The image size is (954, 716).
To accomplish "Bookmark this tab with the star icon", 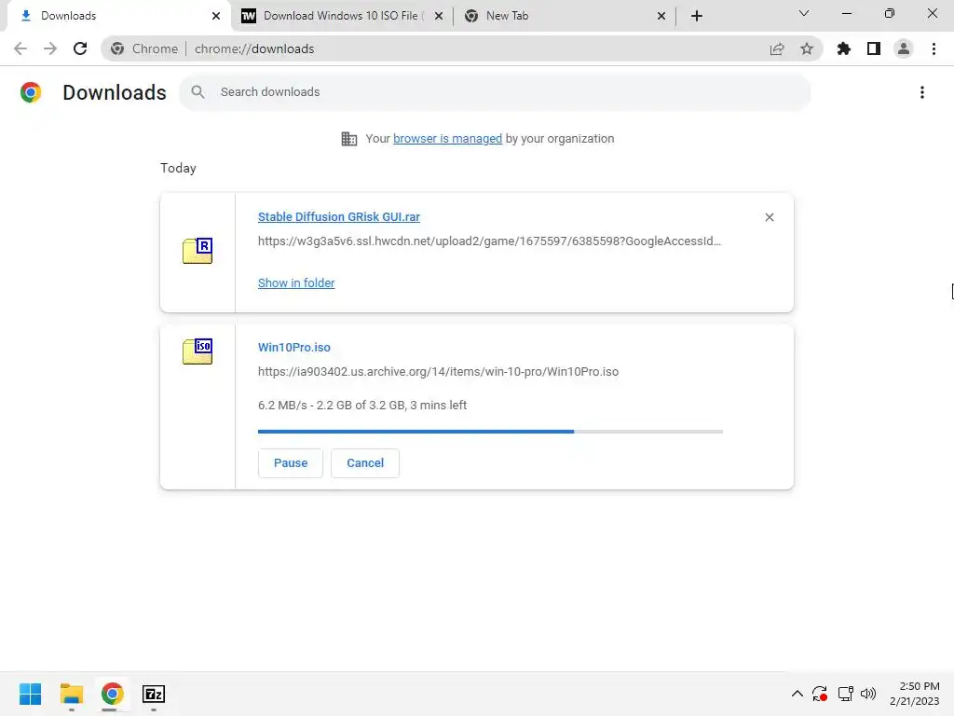I will (807, 48).
